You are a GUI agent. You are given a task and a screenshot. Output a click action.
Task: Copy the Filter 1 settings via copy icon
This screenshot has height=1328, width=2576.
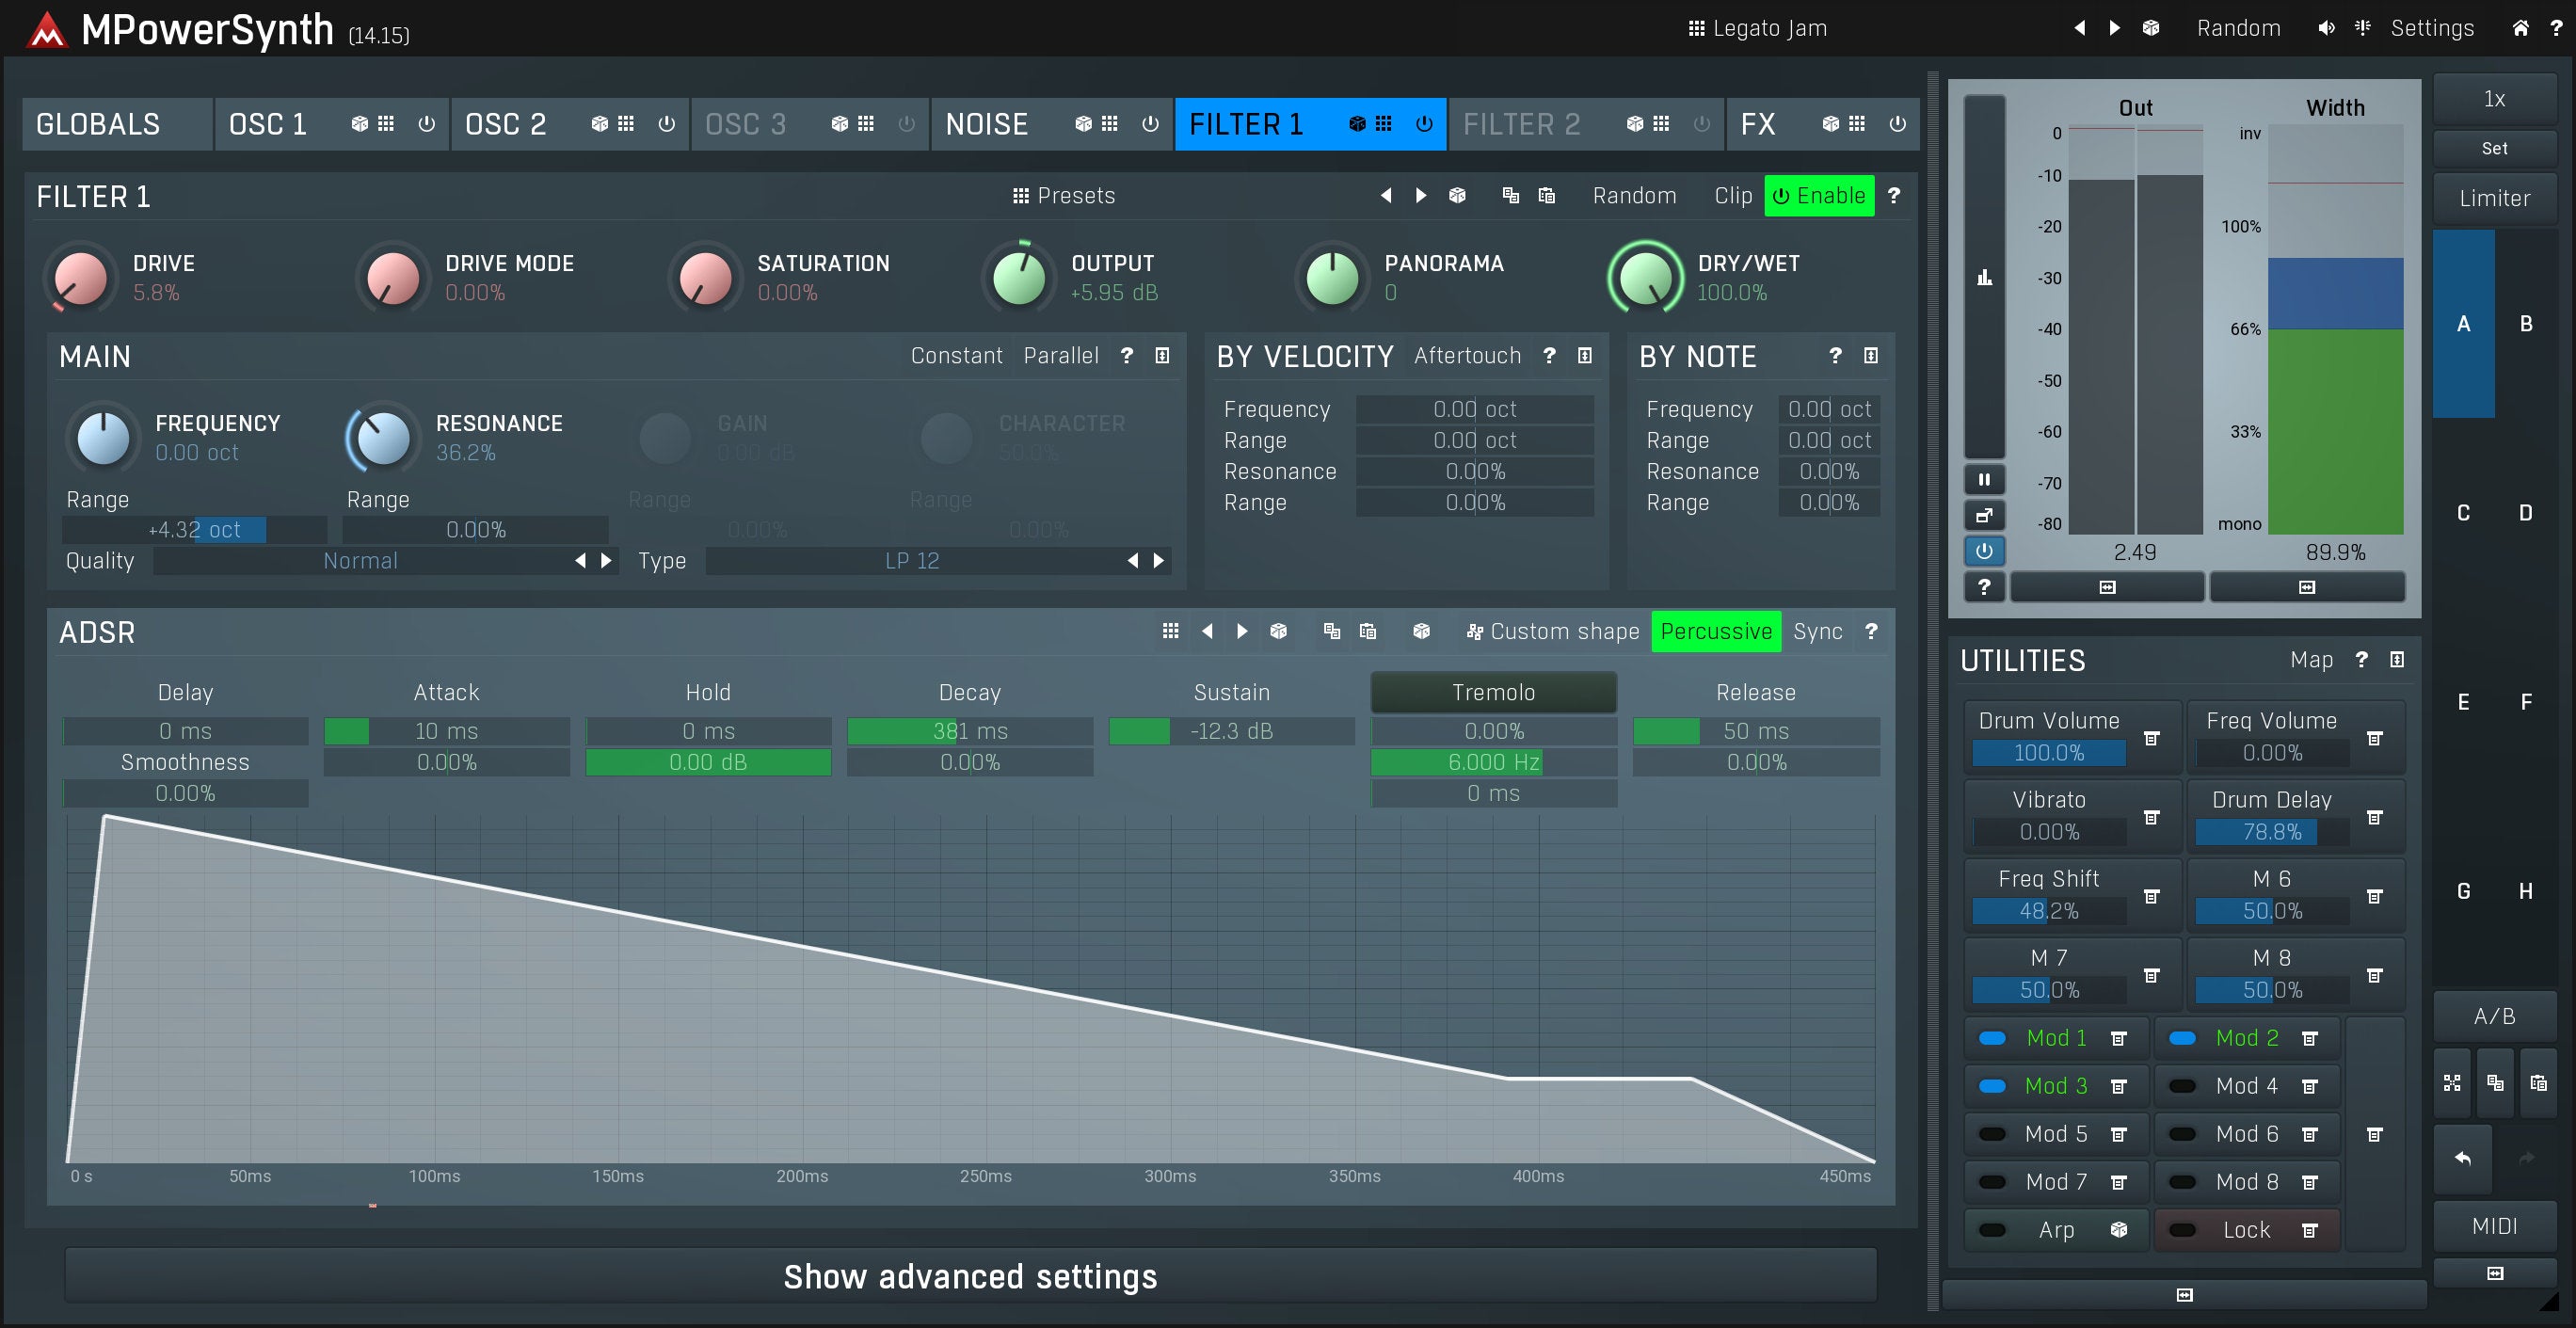pos(1510,196)
